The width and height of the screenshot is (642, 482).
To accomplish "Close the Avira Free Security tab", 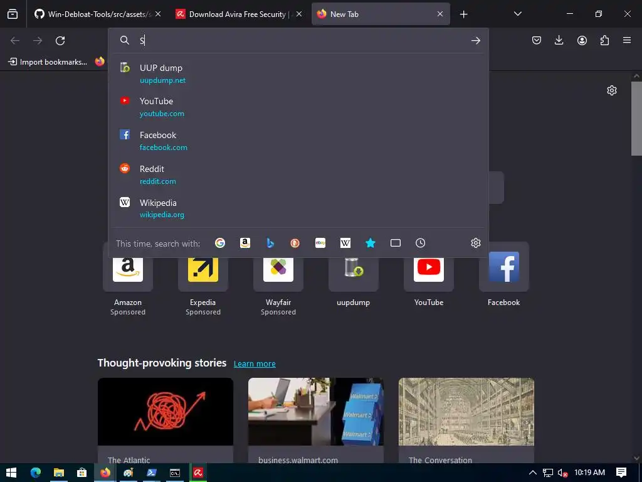I will tap(299, 14).
